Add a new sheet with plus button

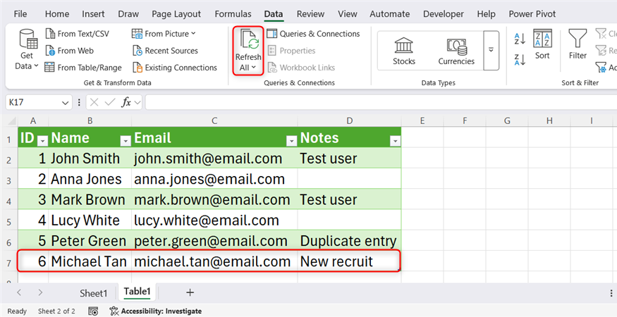coord(190,292)
